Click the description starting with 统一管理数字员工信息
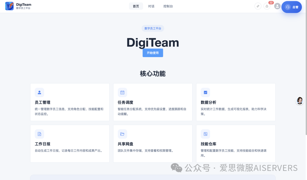307x180 pixels. 69,112
